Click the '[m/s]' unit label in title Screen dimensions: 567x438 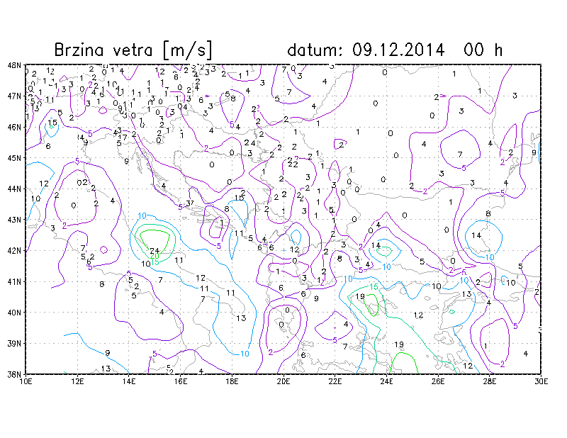coord(187,50)
